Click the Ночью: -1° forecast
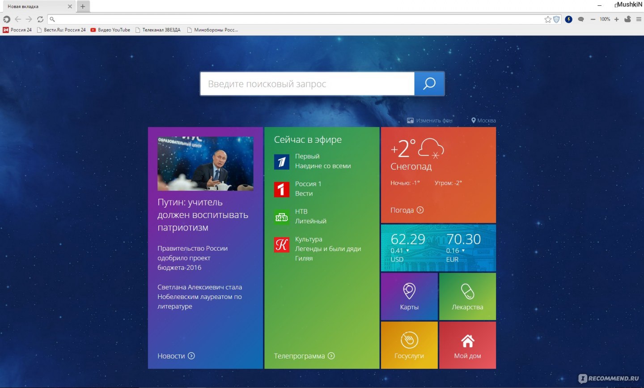 (405, 183)
